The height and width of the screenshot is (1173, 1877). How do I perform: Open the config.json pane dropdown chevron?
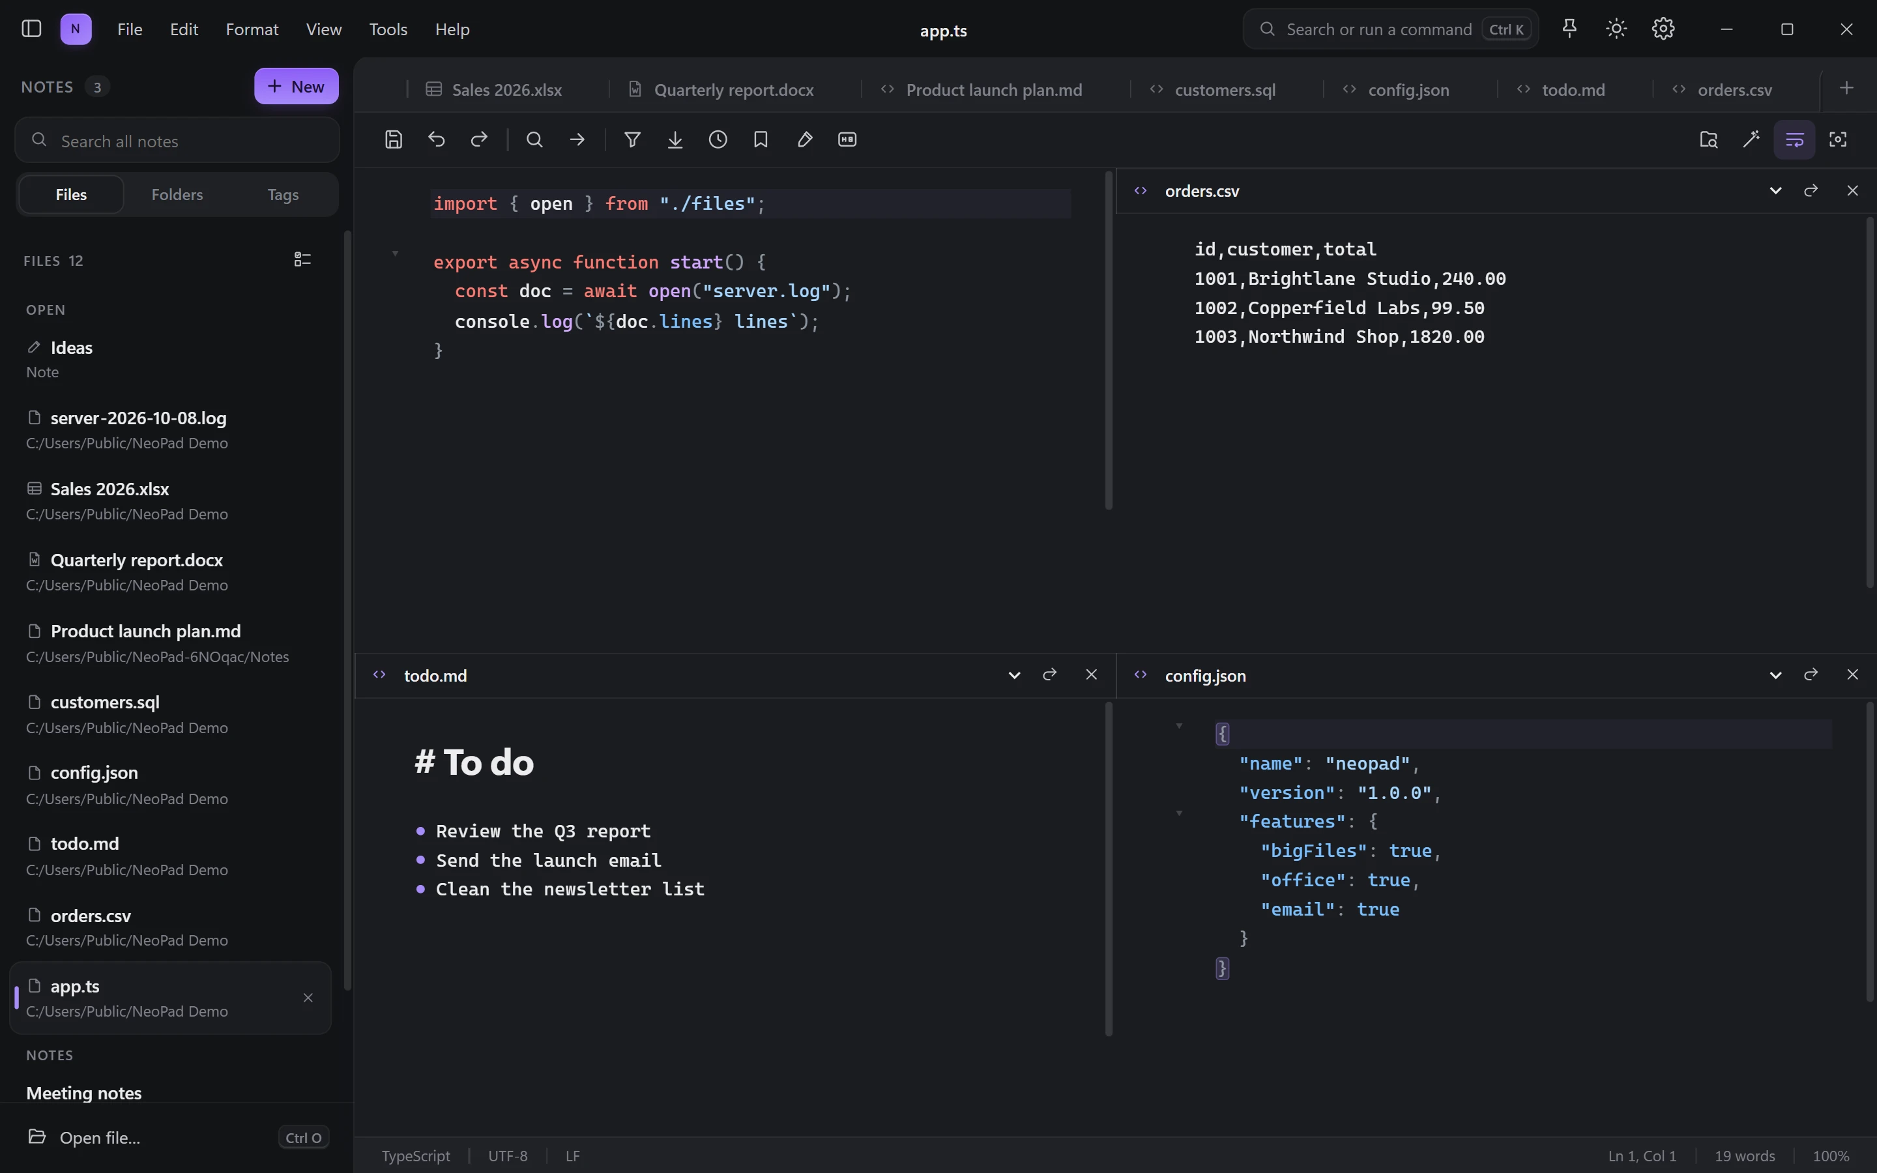click(x=1775, y=676)
